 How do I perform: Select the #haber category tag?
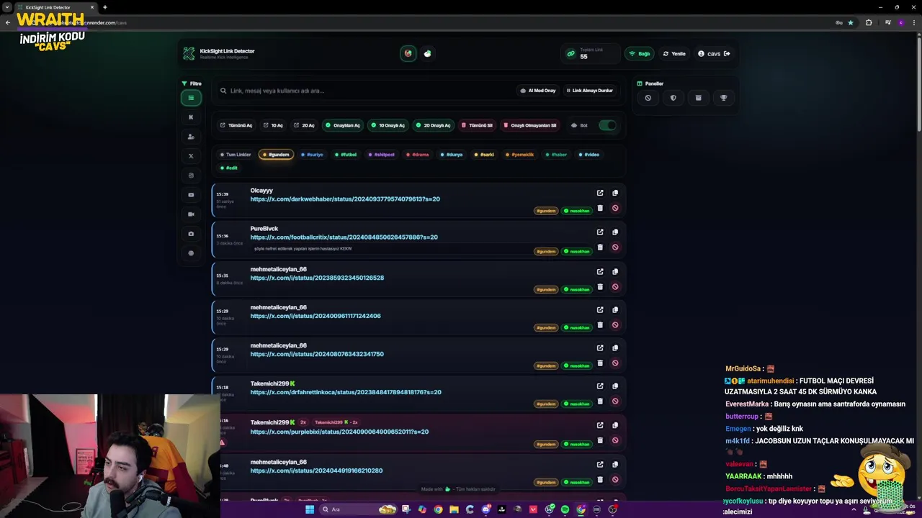(557, 155)
